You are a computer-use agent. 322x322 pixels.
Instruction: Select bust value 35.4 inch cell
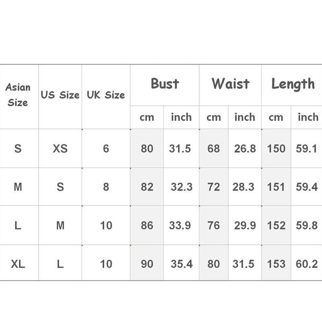(x=182, y=263)
